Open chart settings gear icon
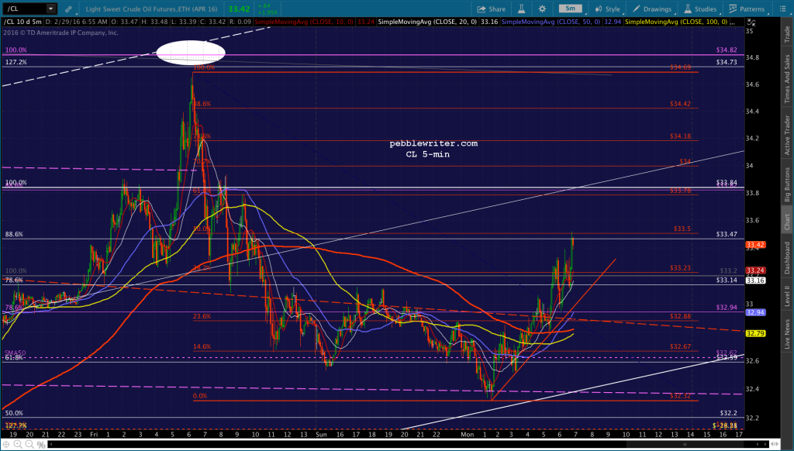 click(542, 9)
